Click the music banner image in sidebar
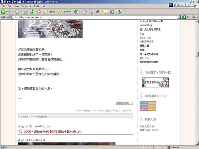The width and height of the screenshot is (199, 149). [x=155, y=82]
